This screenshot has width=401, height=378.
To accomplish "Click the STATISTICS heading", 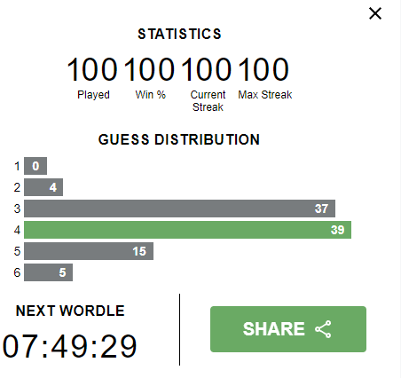I will tap(179, 34).
